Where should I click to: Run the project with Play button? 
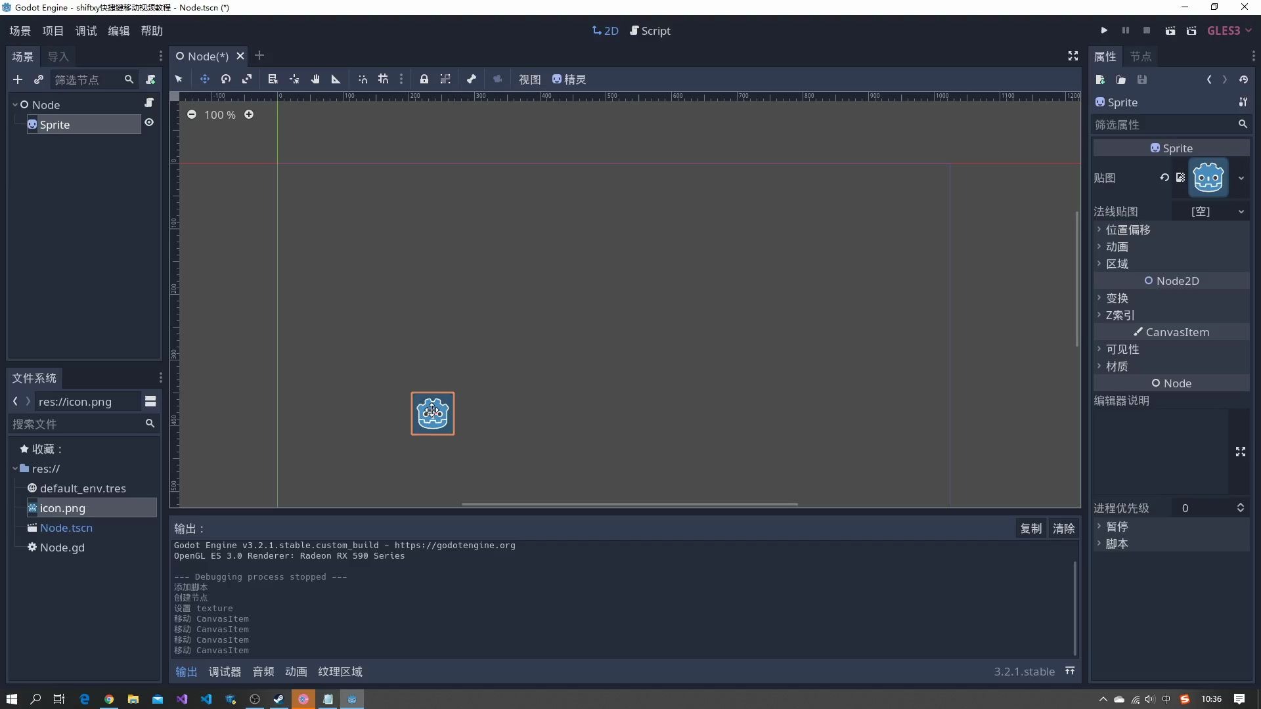[1104, 31]
